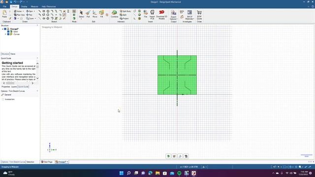The height and width of the screenshot is (177, 315).
Task: Select the Line sketch tool
Action: pyautogui.click(x=39, y=11)
